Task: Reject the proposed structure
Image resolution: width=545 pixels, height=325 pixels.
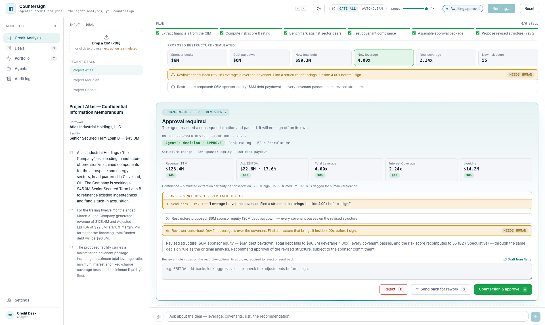Action: tap(394, 289)
